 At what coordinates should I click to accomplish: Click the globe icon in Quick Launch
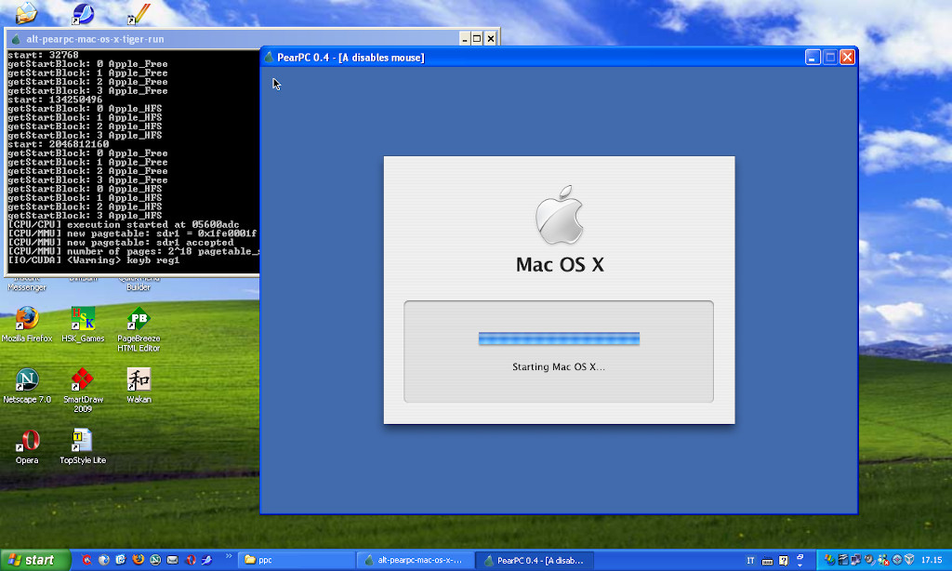[104, 560]
